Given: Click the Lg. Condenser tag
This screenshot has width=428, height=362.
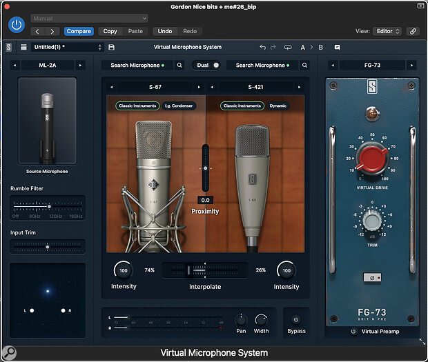Looking at the screenshot, I should point(179,105).
